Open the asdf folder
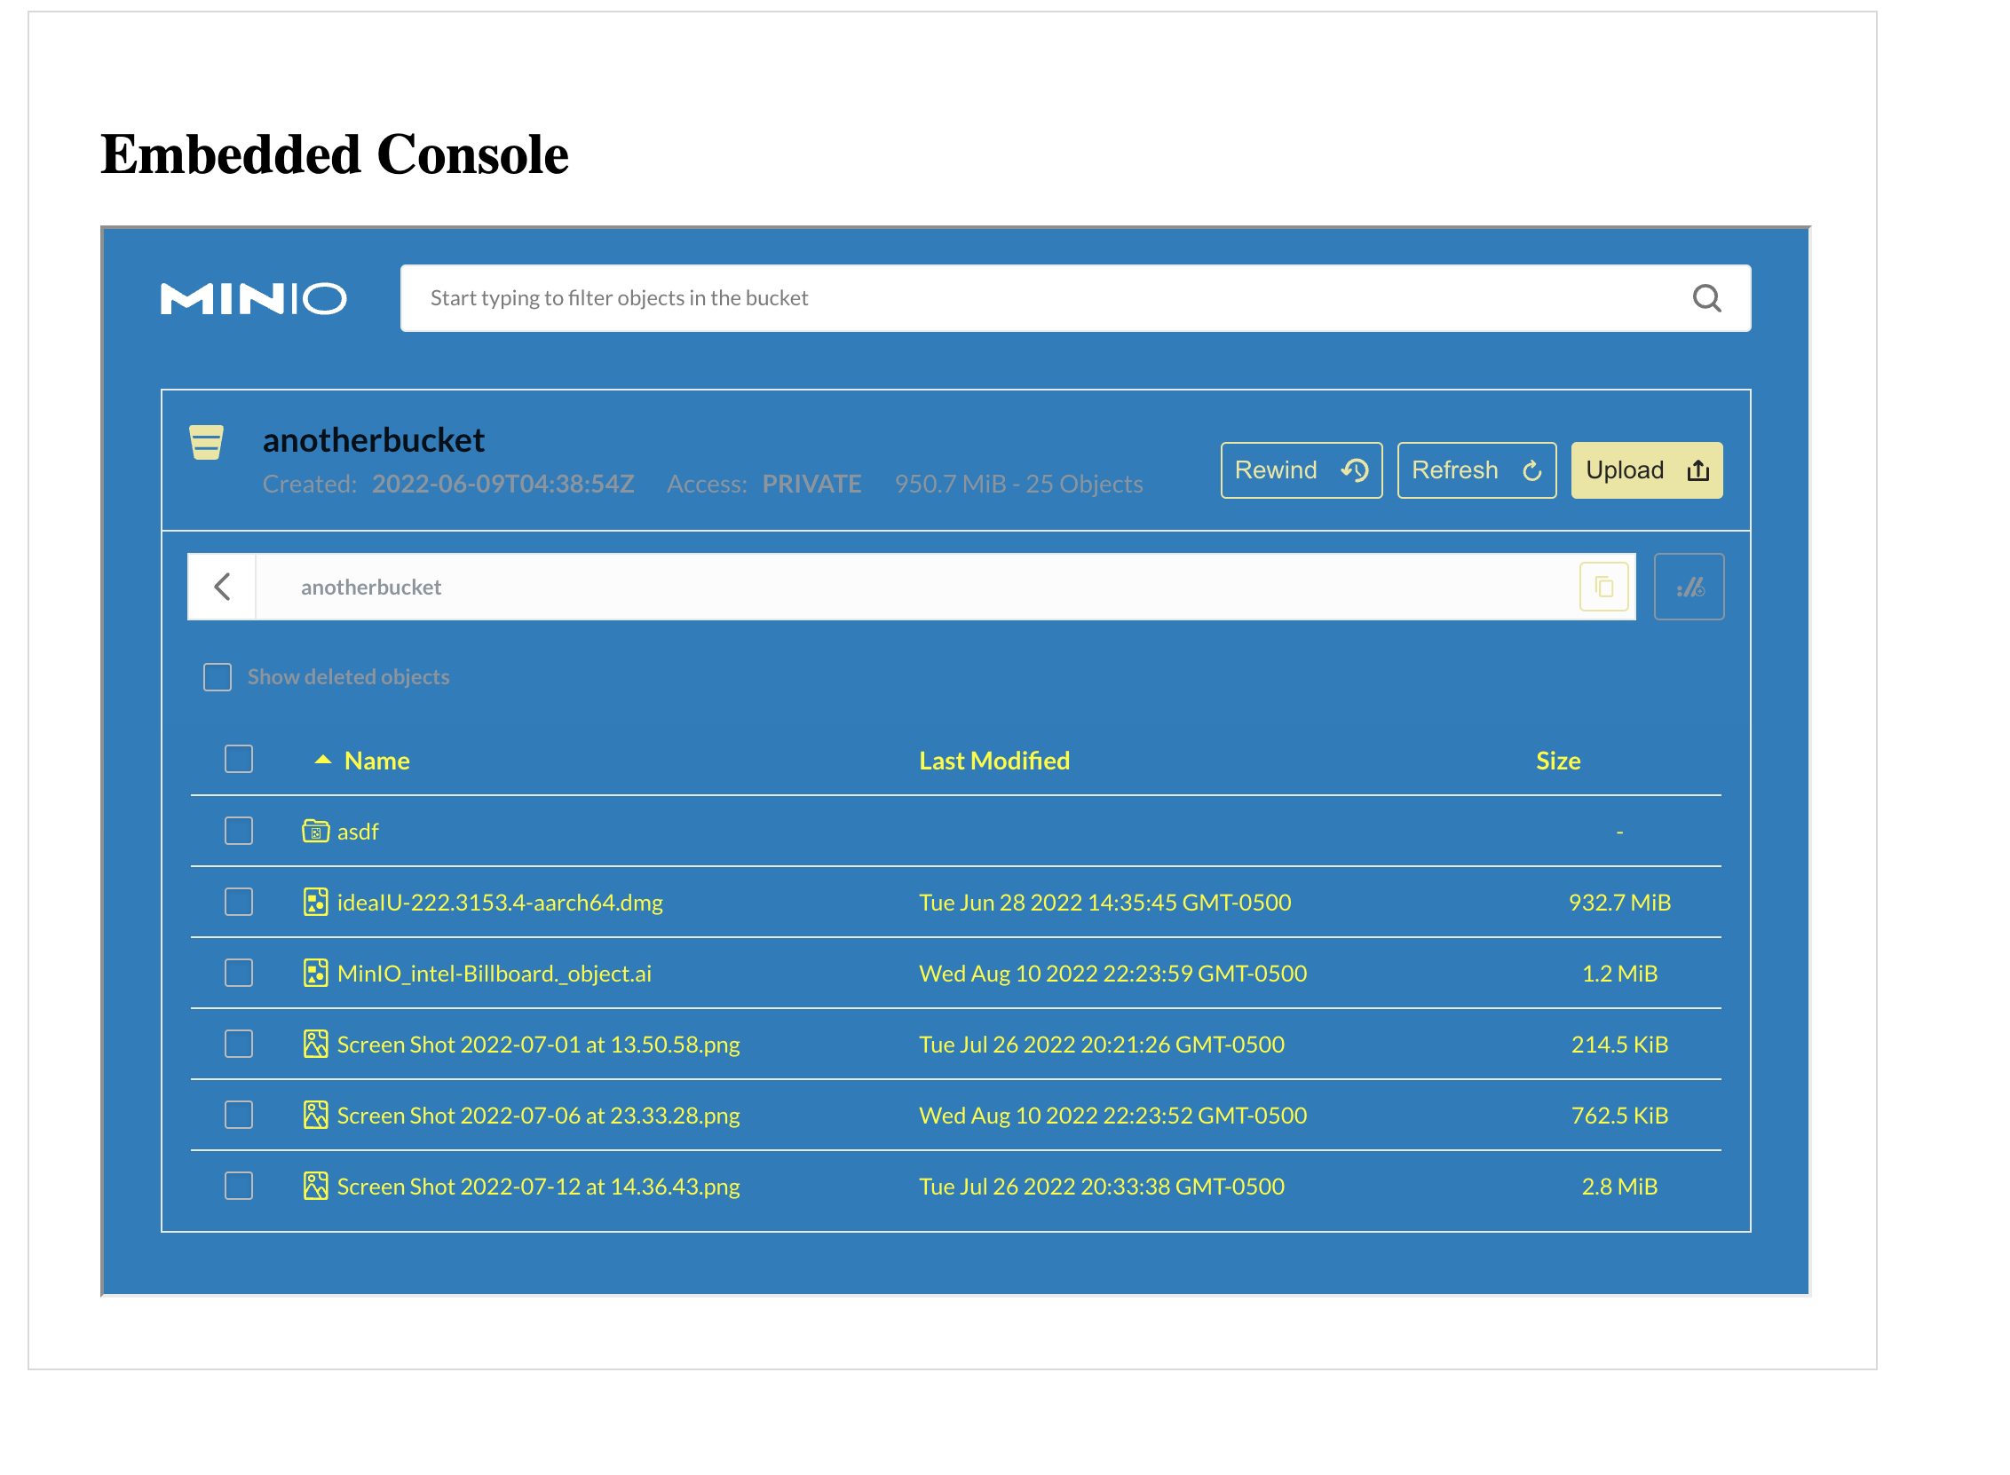Image resolution: width=2010 pixels, height=1475 pixels. 358,832
